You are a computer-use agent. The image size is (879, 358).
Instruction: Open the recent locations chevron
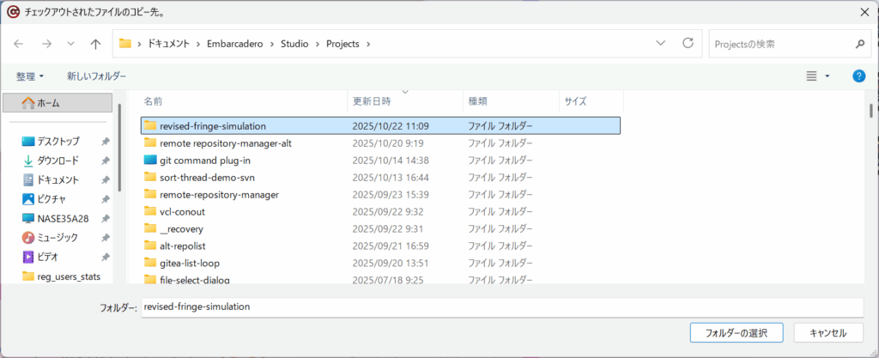(x=70, y=44)
